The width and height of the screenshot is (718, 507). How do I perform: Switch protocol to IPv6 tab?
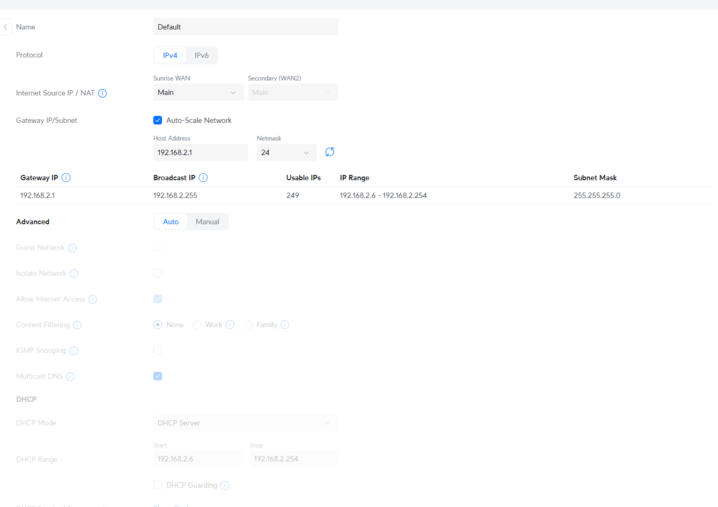click(x=202, y=55)
